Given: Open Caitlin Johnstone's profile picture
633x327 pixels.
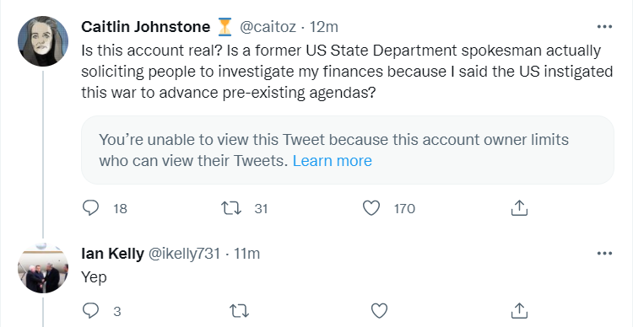Looking at the screenshot, I should point(43,41).
